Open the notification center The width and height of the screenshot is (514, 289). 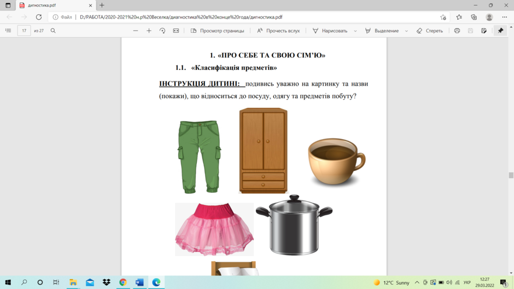tap(504, 282)
